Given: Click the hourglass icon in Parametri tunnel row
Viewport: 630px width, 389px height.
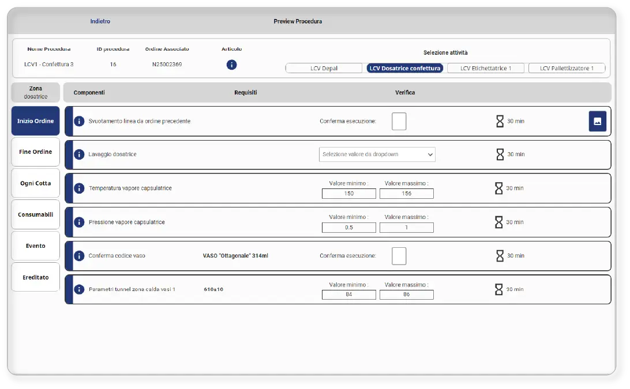Looking at the screenshot, I should pyautogui.click(x=498, y=289).
